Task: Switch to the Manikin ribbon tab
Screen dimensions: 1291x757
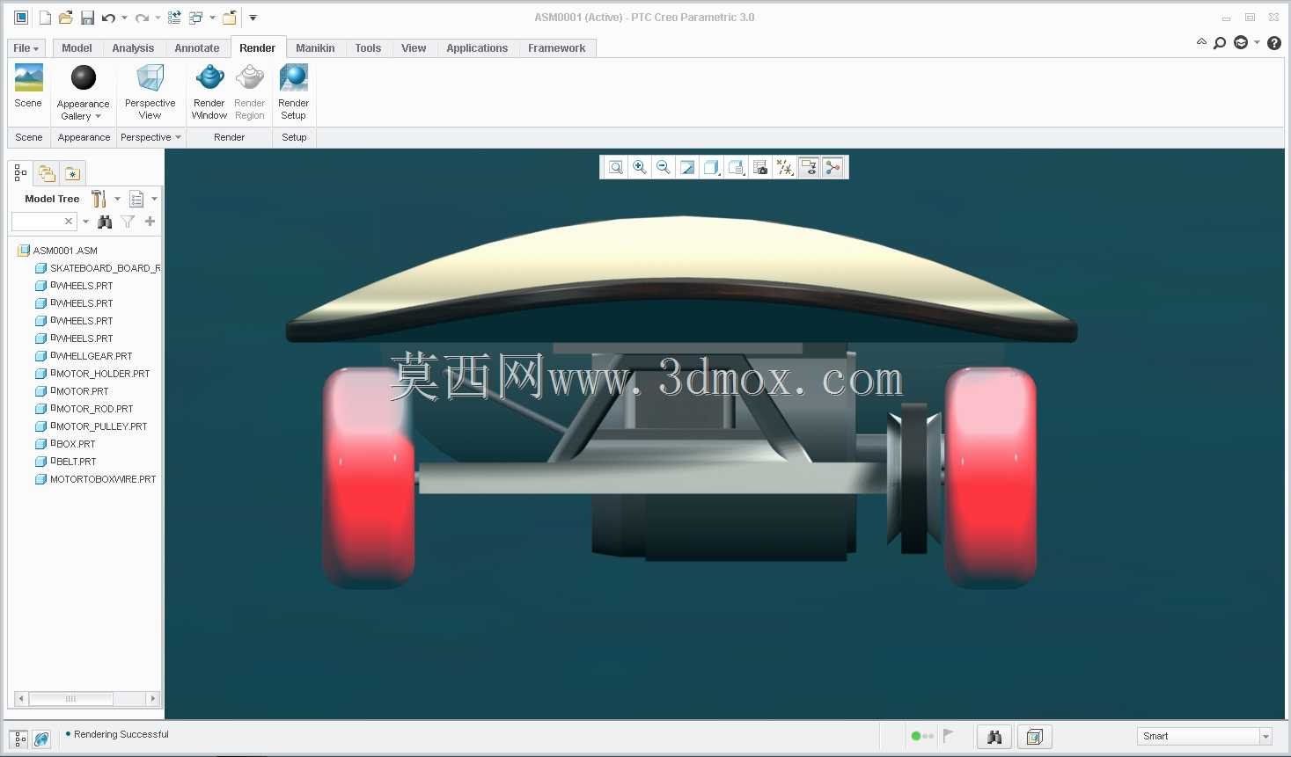Action: coord(315,48)
